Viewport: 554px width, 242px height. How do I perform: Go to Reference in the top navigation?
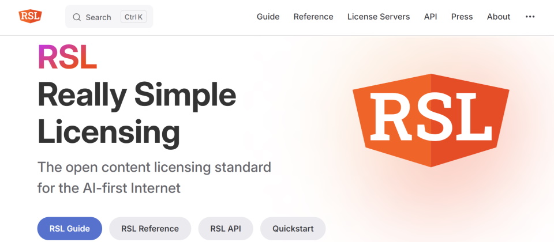tap(313, 17)
